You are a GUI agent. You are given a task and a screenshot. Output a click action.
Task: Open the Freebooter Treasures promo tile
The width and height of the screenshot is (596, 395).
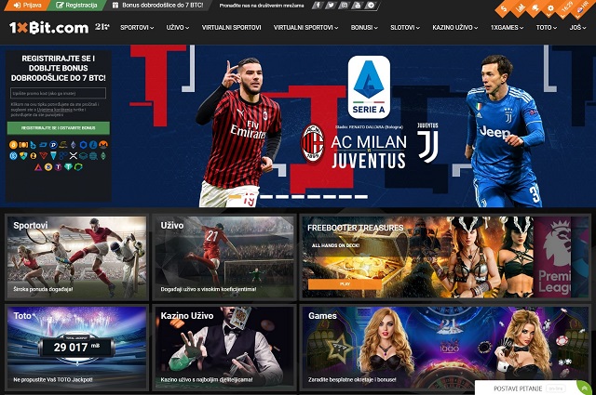click(416, 257)
